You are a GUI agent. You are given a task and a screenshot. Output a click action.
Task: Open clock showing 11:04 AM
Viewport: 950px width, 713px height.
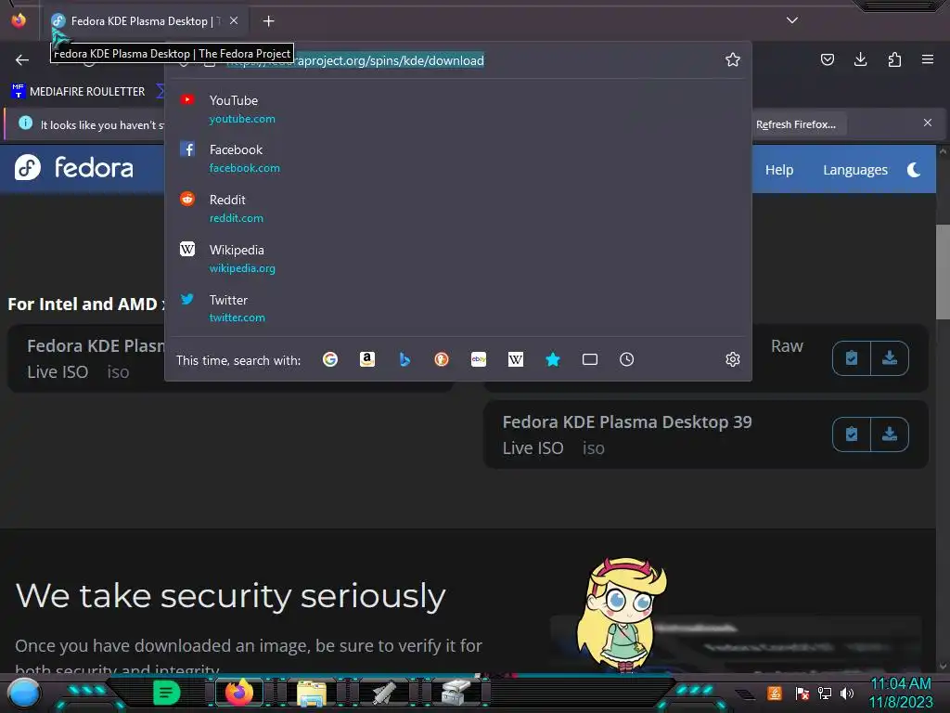[901, 693]
